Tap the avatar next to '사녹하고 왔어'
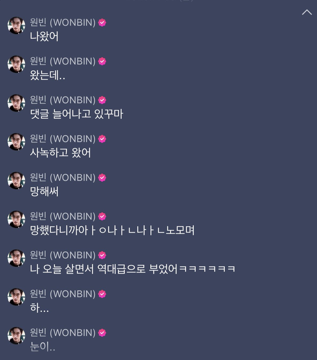This screenshot has height=360, width=317. point(16,142)
